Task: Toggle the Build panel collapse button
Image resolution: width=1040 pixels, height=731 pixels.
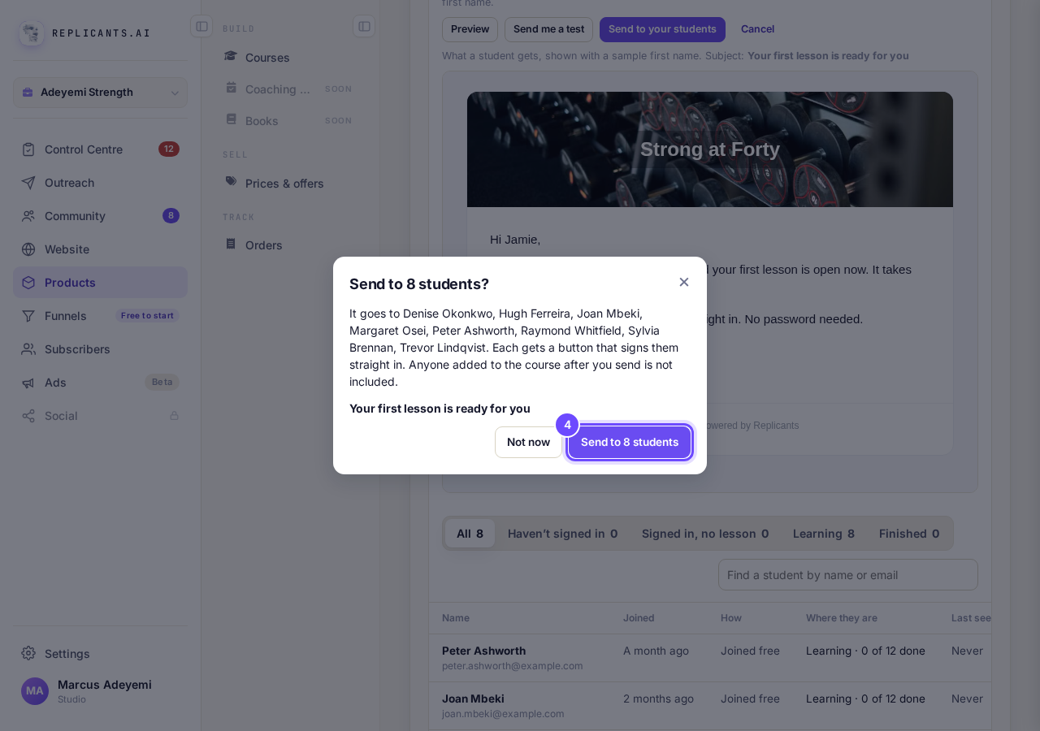Action: pos(364,26)
